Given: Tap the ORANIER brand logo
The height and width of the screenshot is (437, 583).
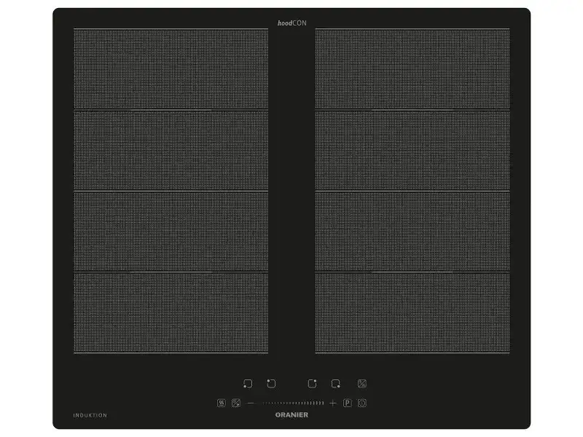Looking at the screenshot, I should coord(291,414).
